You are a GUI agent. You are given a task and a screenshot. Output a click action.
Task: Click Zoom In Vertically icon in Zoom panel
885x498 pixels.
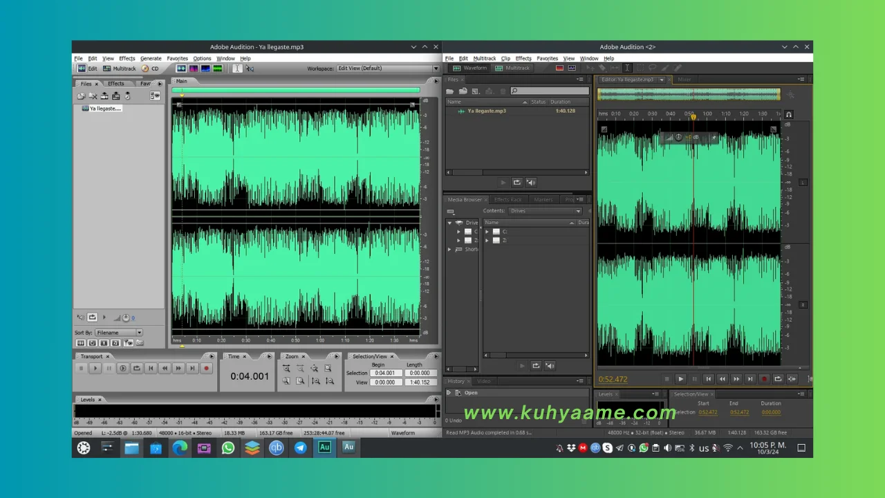(315, 381)
